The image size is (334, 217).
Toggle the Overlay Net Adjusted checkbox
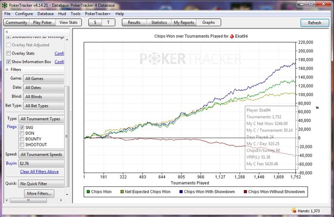click(x=9, y=45)
